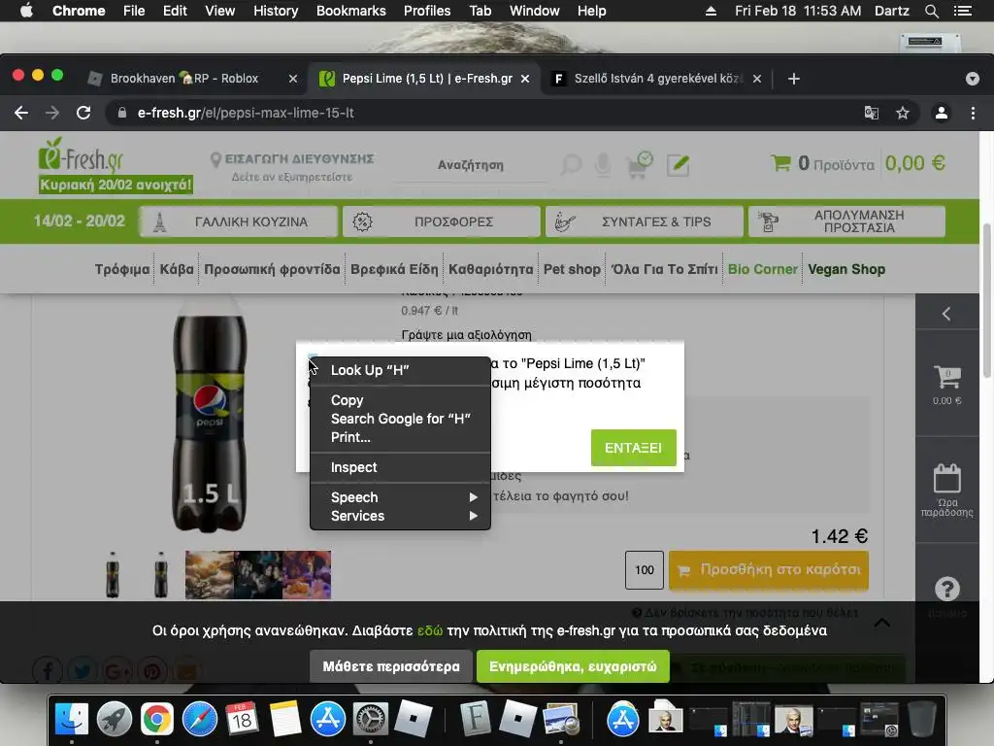Click the εδώ link in cookie notice
This screenshot has height=746, width=994.
[430, 630]
